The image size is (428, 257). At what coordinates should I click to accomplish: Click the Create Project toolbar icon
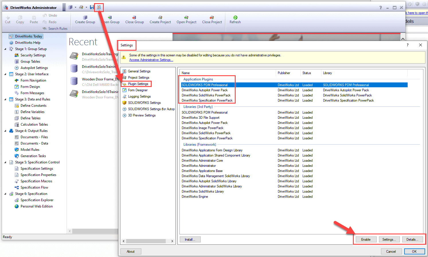click(x=160, y=17)
